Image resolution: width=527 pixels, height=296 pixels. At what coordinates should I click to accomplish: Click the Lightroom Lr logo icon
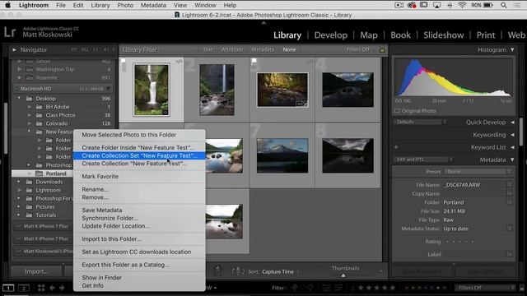click(x=10, y=32)
